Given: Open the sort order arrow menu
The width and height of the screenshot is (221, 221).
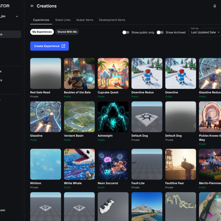Looking at the screenshot, I should [218, 32].
